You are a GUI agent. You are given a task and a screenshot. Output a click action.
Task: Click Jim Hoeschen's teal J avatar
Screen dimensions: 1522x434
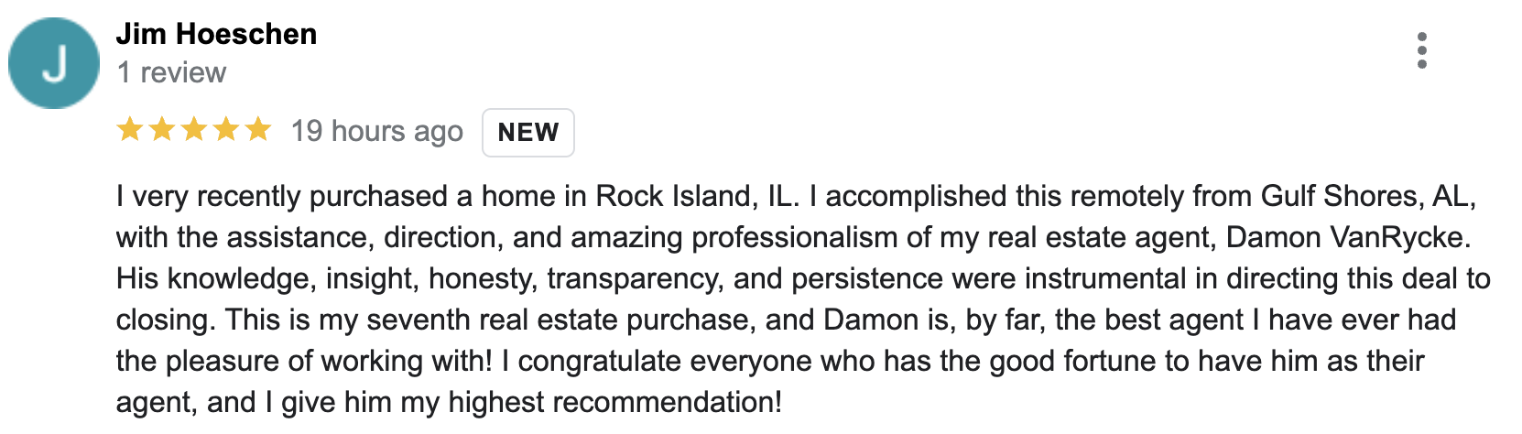(54, 63)
